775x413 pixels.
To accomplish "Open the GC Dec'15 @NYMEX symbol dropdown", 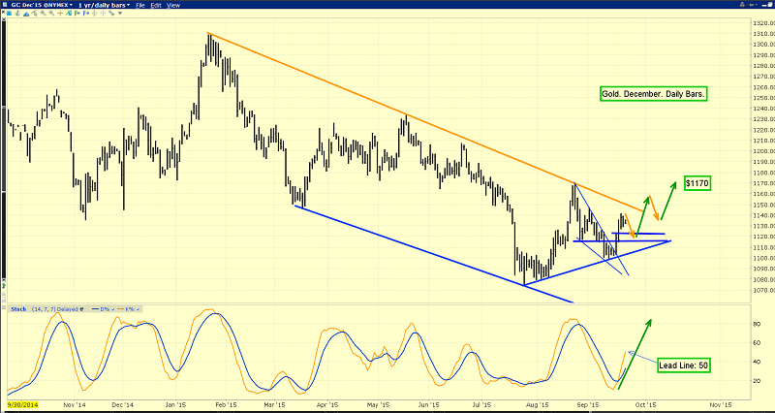I will coord(42,5).
